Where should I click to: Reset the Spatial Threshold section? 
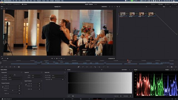coord(41,81)
